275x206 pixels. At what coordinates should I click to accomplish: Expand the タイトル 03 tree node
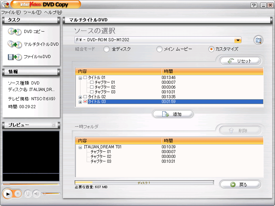[x=80, y=102]
